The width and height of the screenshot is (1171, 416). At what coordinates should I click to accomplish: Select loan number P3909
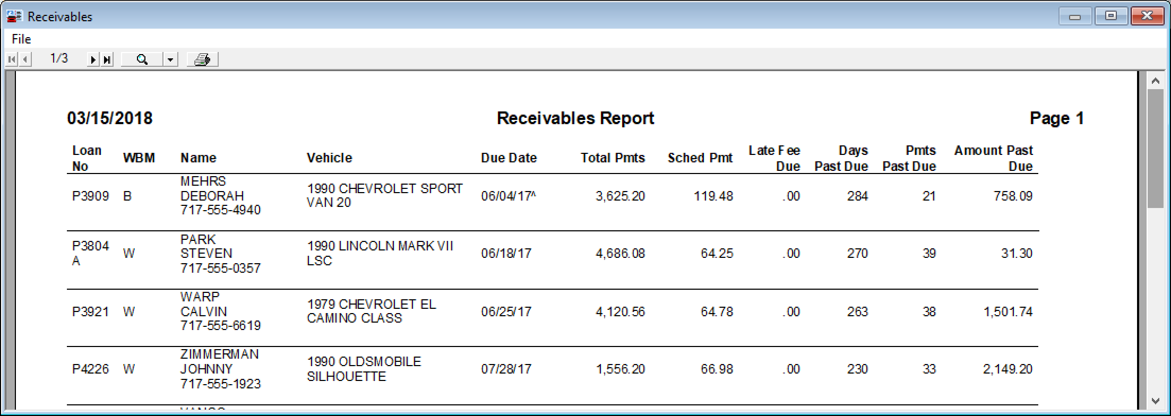[90, 196]
